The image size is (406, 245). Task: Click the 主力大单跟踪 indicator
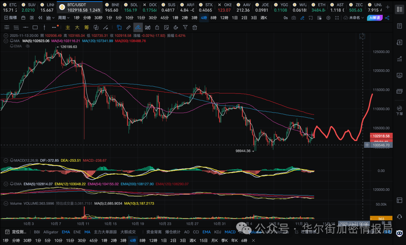105,232
